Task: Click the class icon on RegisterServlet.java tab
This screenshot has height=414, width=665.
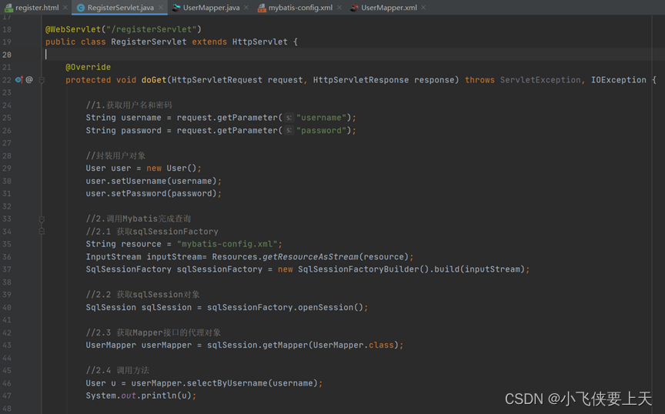Action: [81, 8]
